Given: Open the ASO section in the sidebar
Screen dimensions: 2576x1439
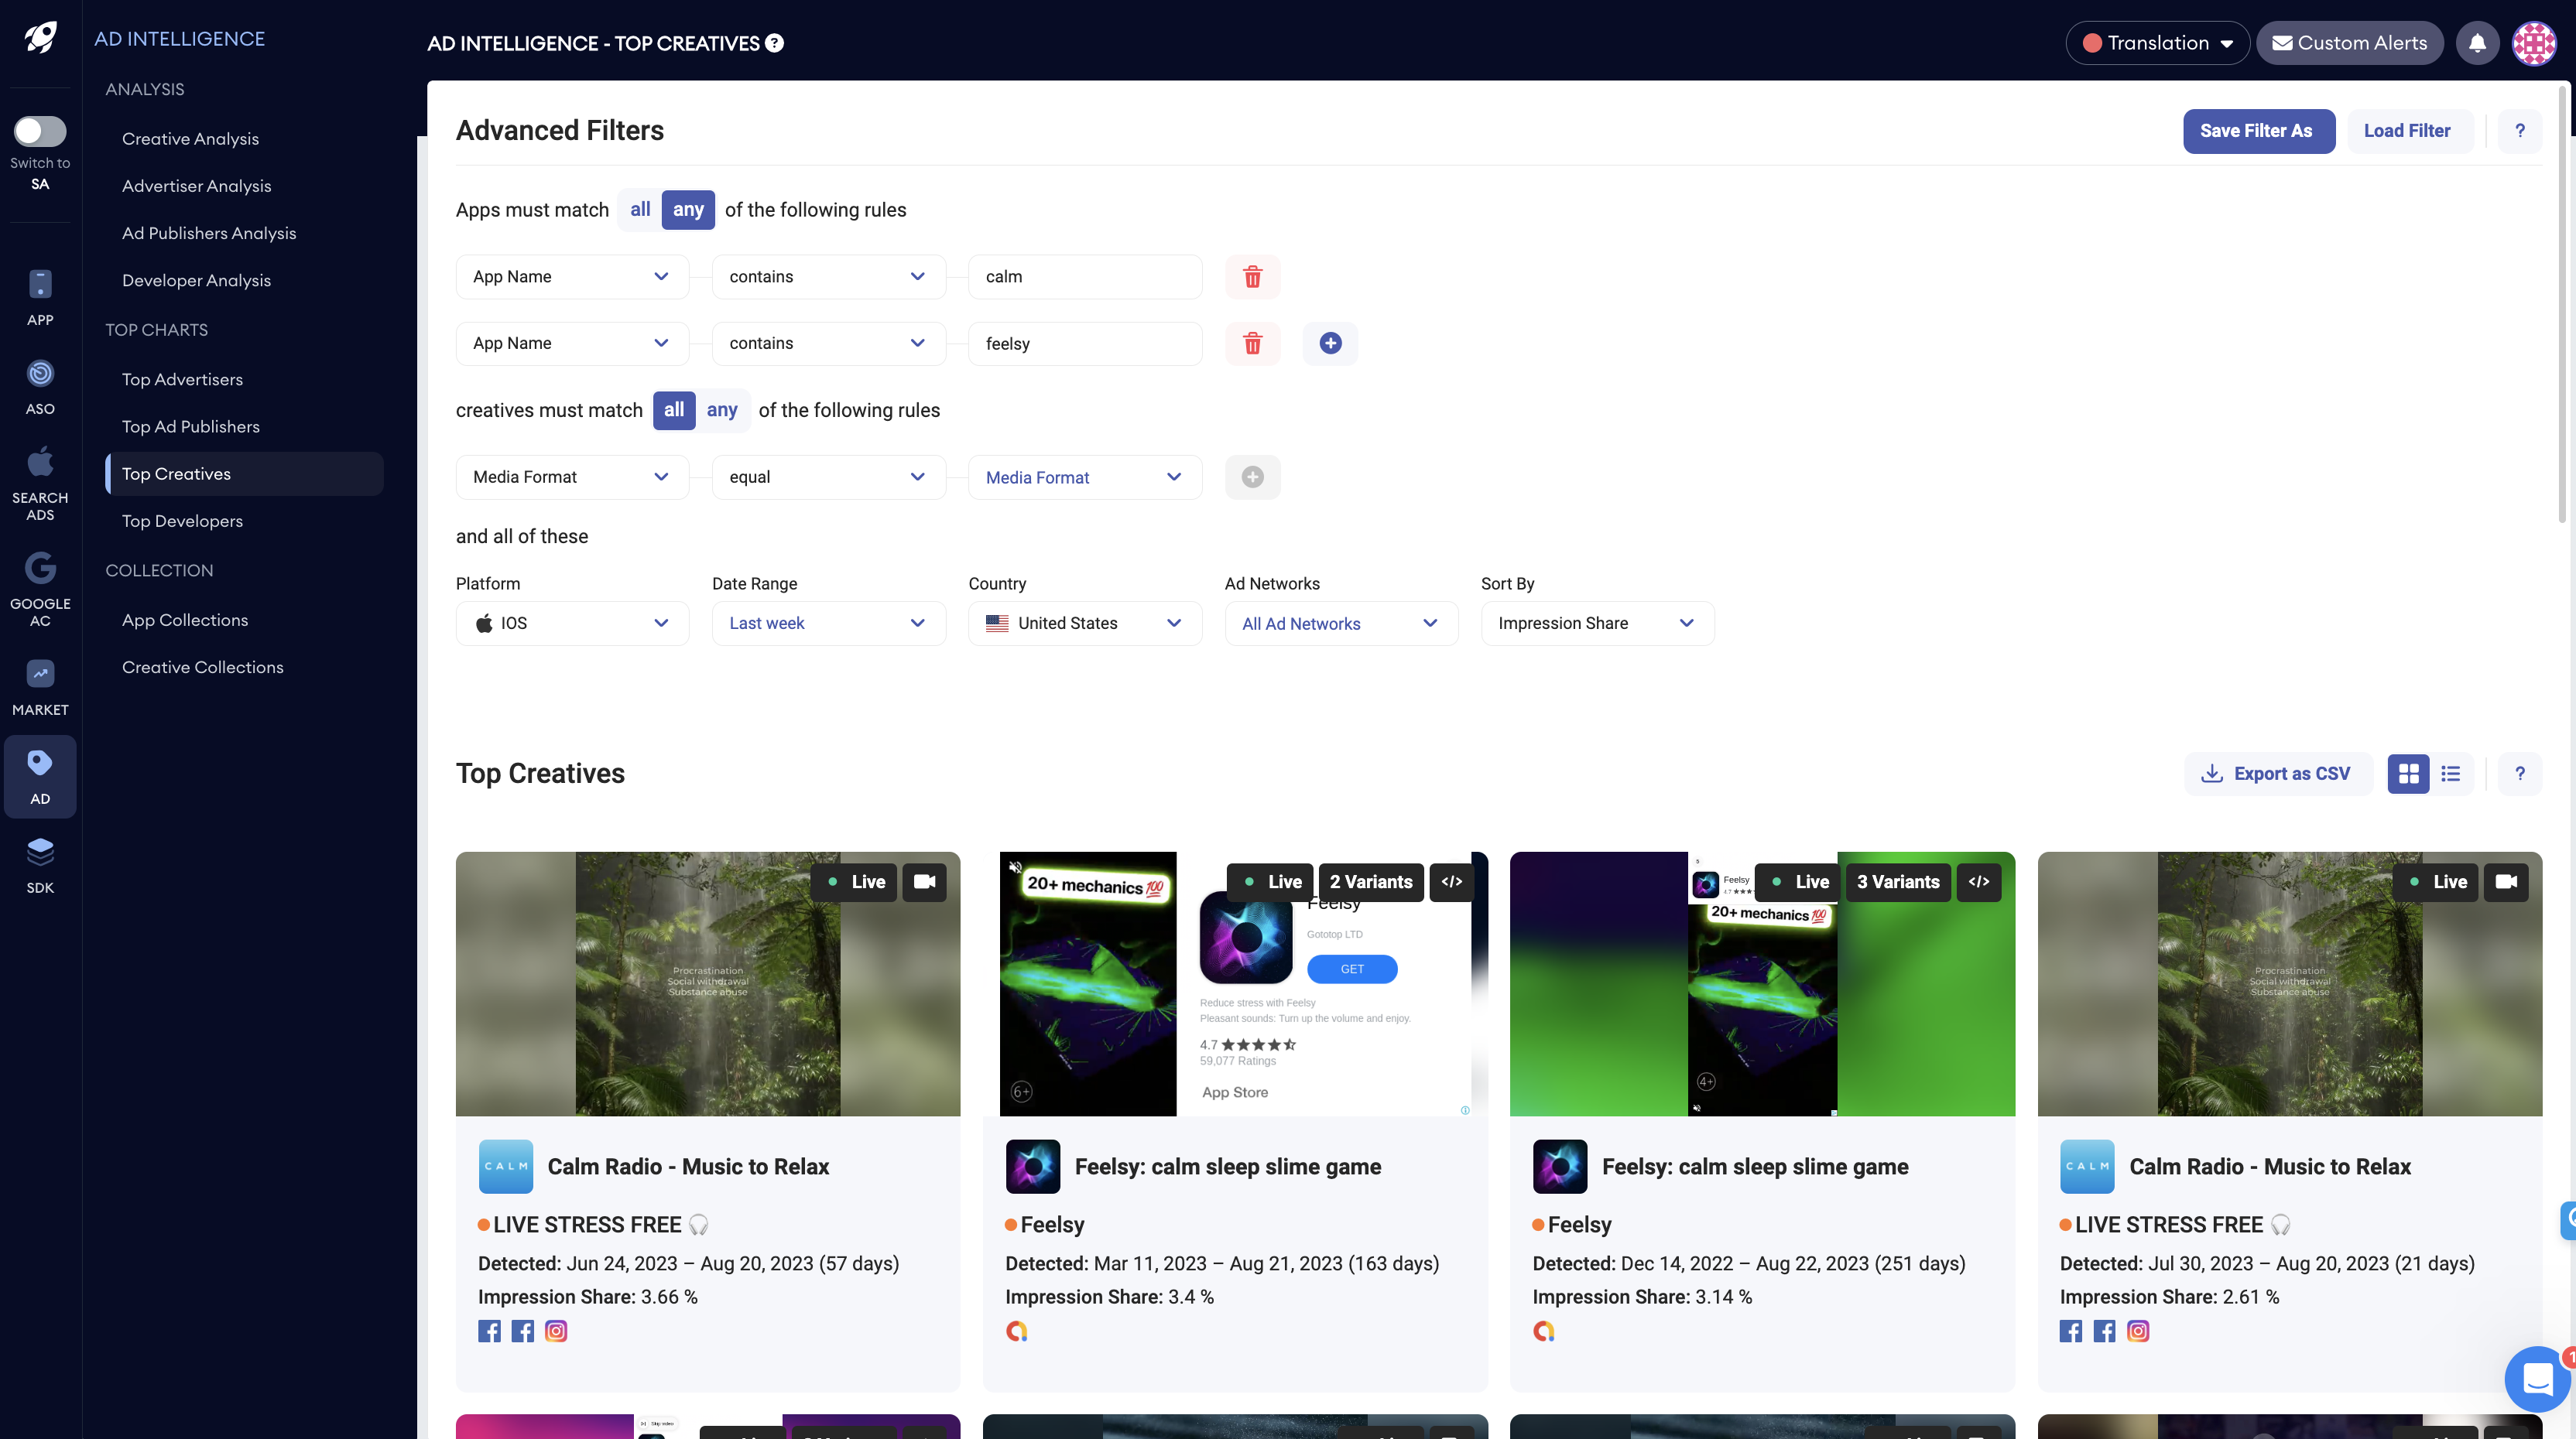Looking at the screenshot, I should pyautogui.click(x=40, y=387).
